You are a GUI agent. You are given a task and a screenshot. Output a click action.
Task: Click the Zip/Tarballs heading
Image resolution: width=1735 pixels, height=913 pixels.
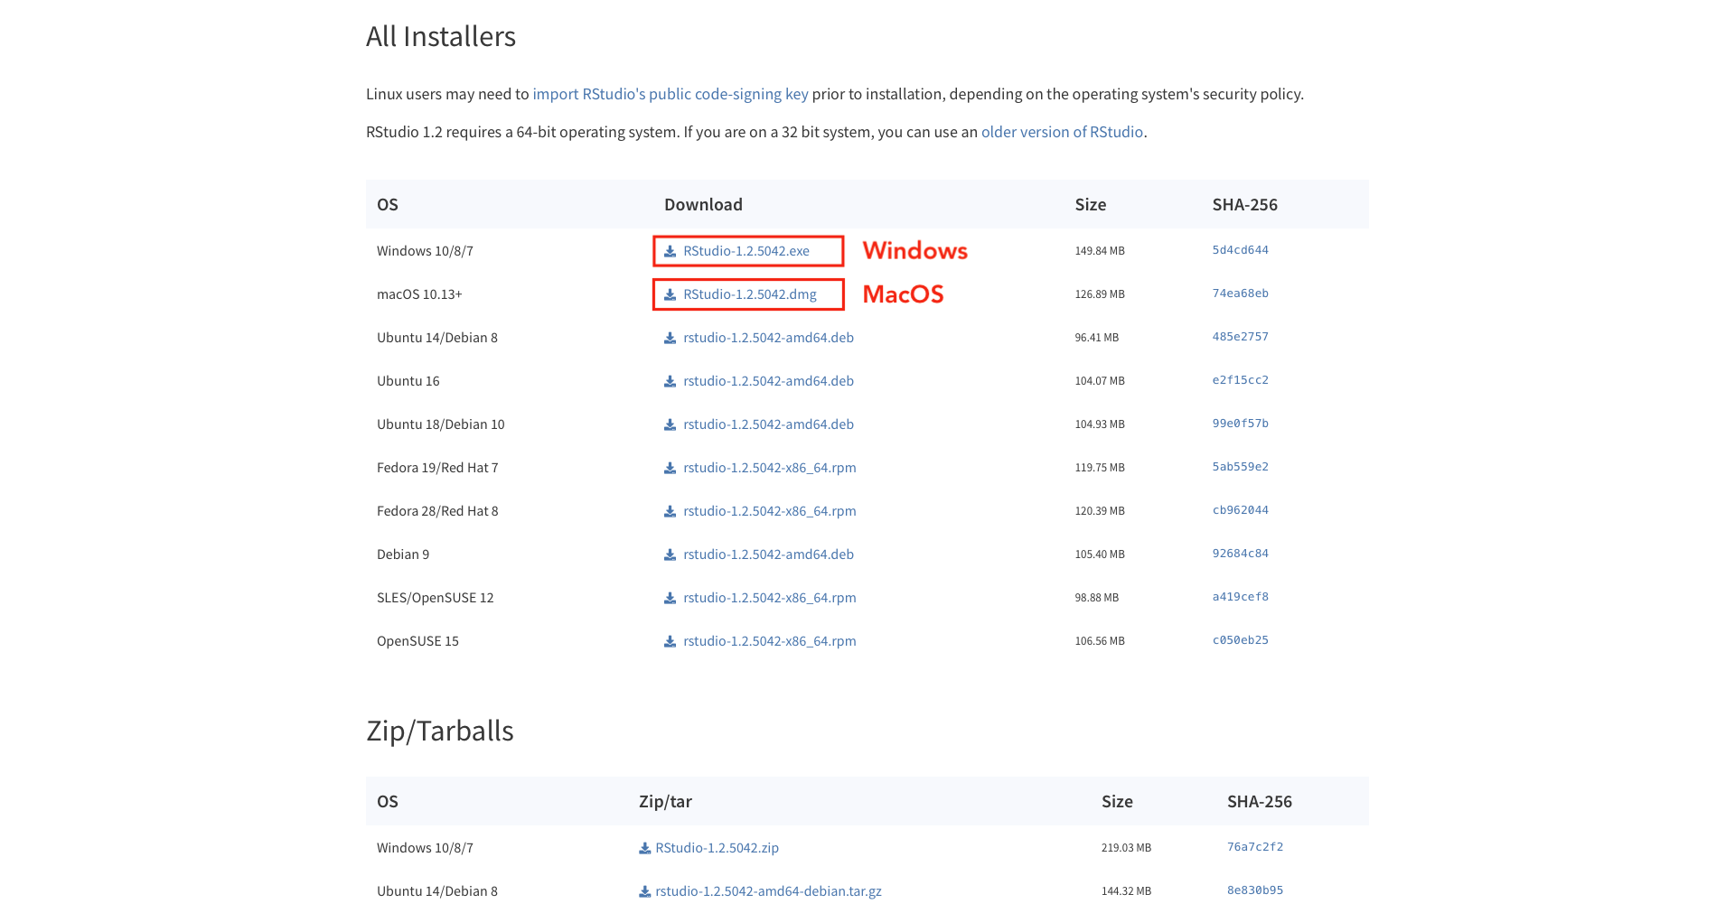tap(440, 731)
